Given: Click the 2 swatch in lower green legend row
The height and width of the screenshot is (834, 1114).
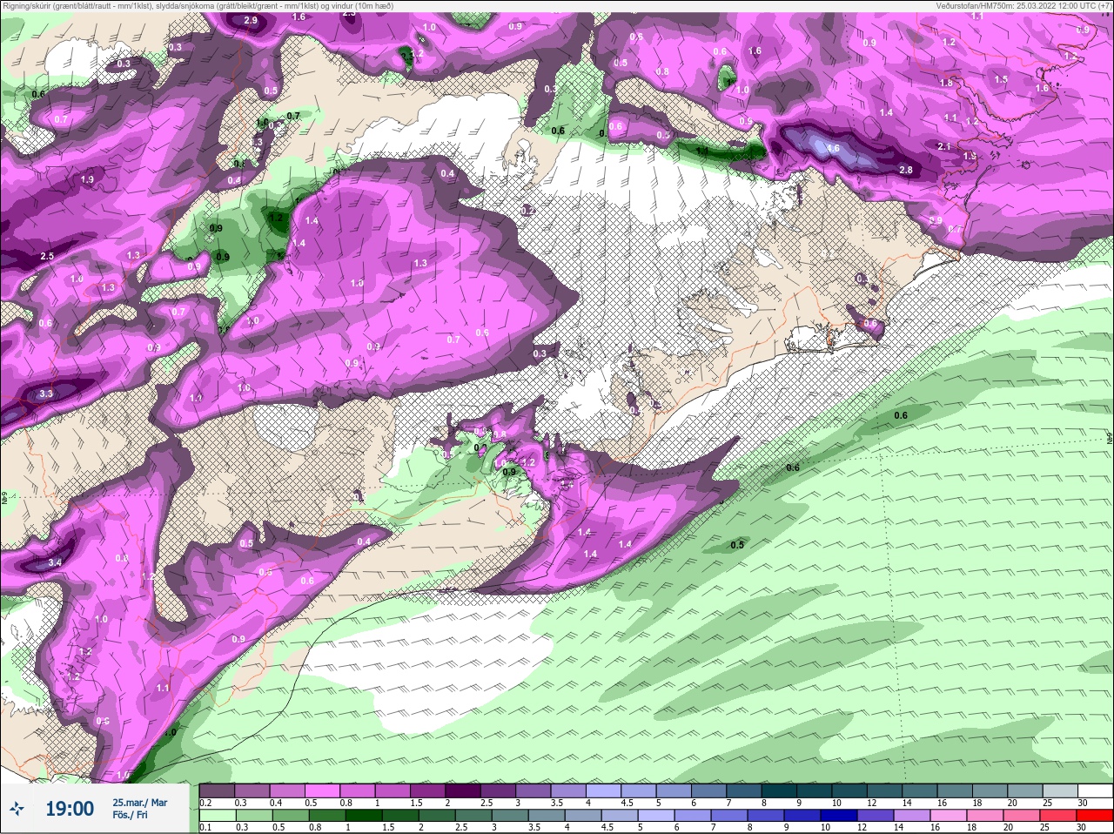Looking at the screenshot, I should point(435,816).
